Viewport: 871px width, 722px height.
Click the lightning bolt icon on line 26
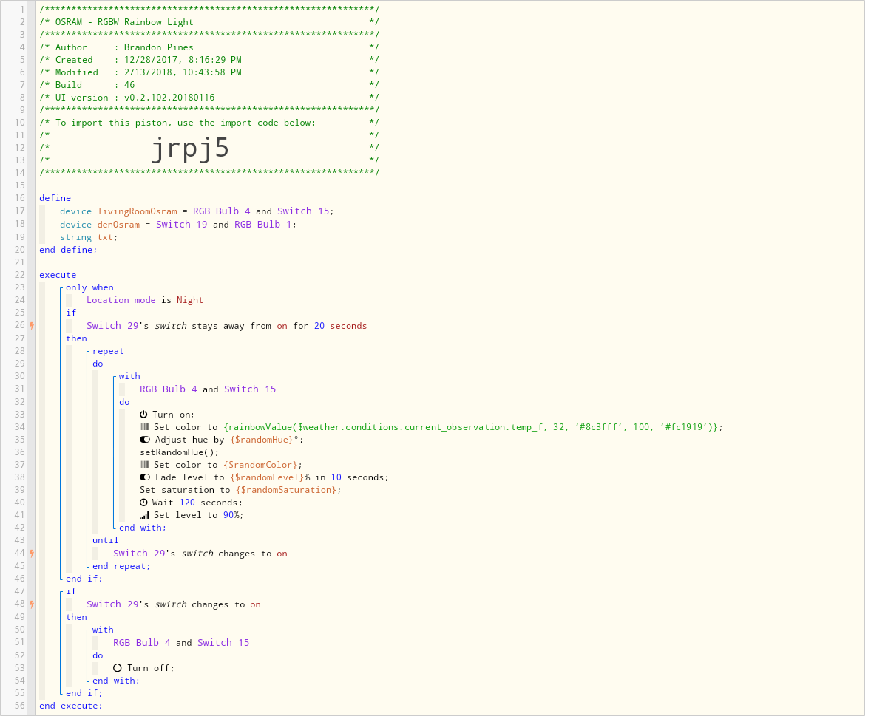(33, 326)
